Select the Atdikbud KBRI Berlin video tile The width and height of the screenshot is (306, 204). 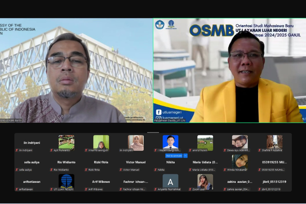pos(76,70)
